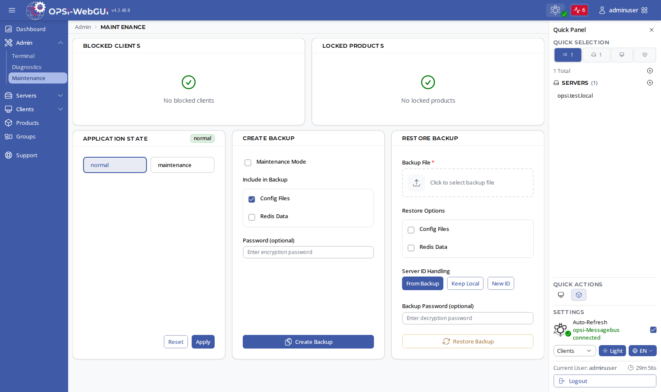
Task: Choose From Backup server ID handling
Action: (422, 283)
